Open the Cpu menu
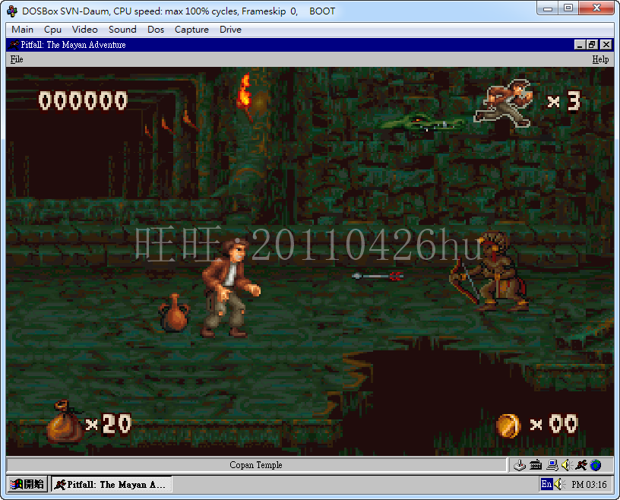620x500 pixels. [x=52, y=30]
